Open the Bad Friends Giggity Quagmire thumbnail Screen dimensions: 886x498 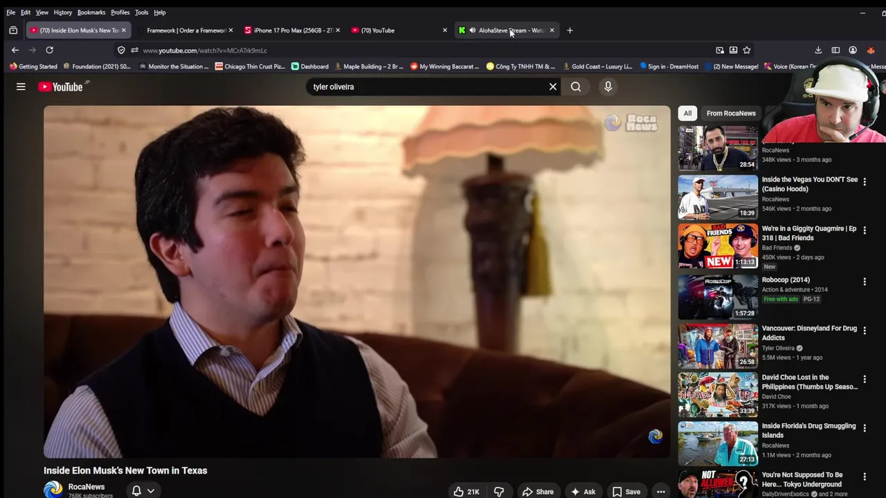(718, 246)
